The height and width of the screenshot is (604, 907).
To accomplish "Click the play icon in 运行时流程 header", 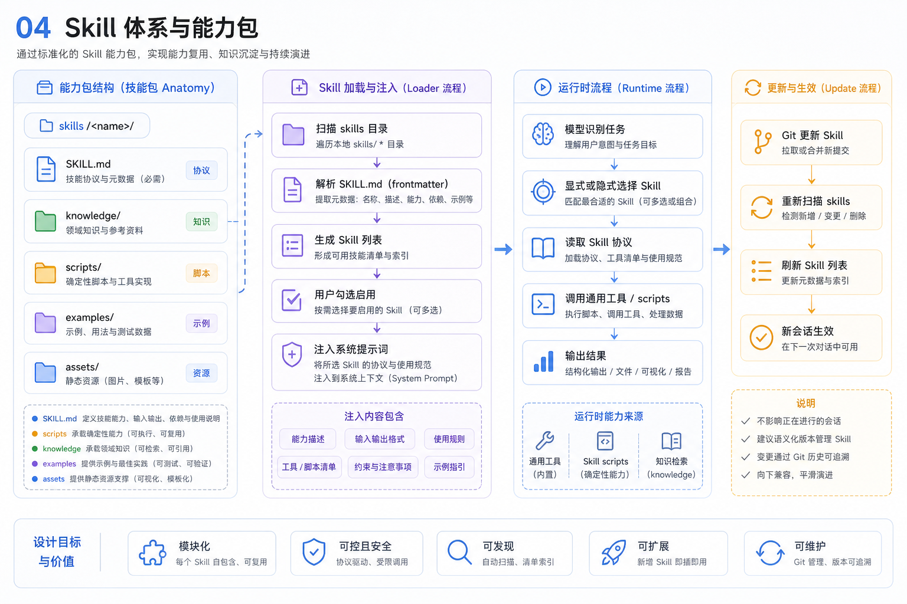I will pos(543,87).
